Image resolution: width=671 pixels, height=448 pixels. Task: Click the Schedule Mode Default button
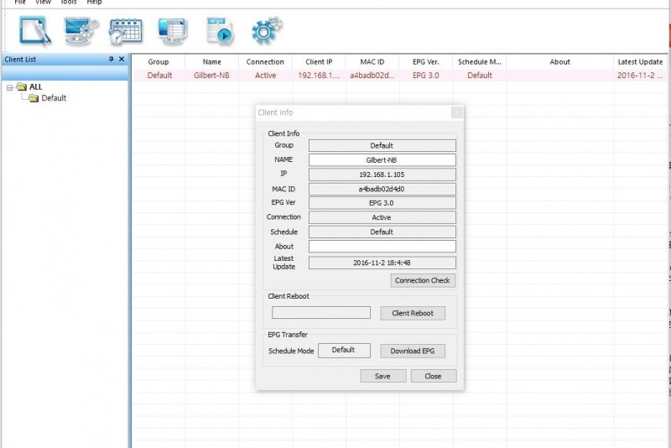point(344,350)
